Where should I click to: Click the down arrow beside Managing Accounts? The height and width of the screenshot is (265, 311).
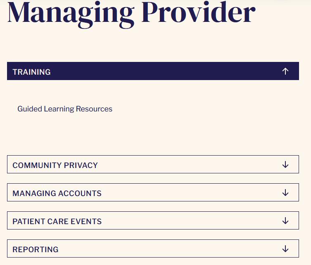[x=285, y=192]
